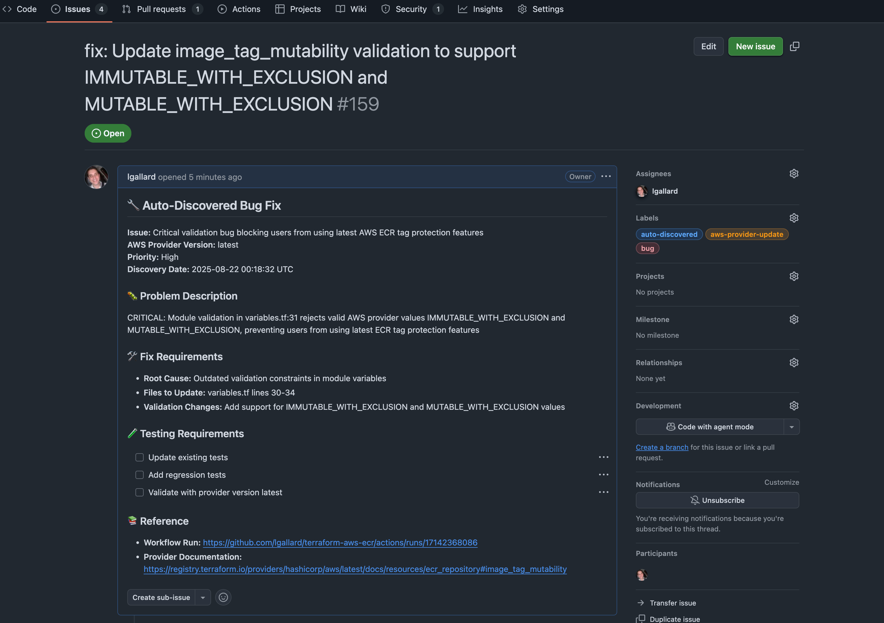Customize notification settings

point(782,482)
